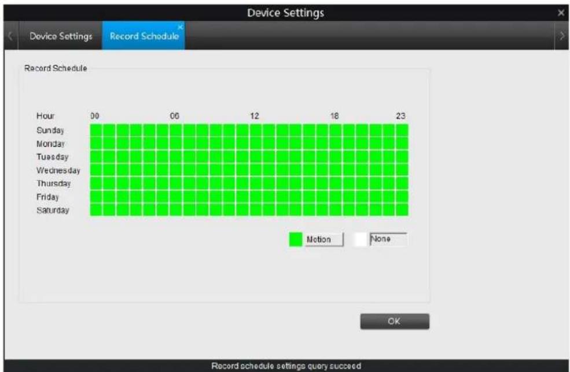Click the Friday row label
The image size is (570, 372).
click(47, 197)
